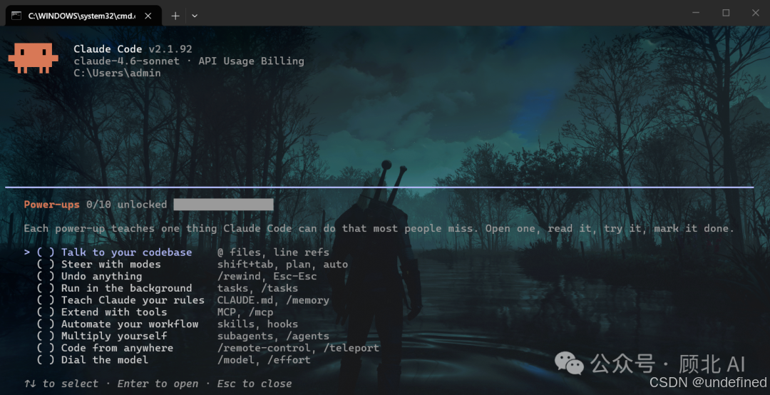Maximize the terminal window
Image resolution: width=770 pixels, height=395 pixels.
726,13
